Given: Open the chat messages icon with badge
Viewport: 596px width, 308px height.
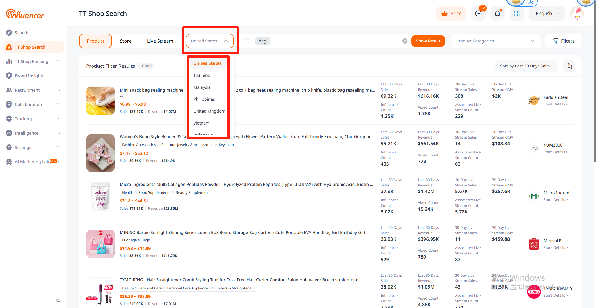Looking at the screenshot, I should point(478,14).
